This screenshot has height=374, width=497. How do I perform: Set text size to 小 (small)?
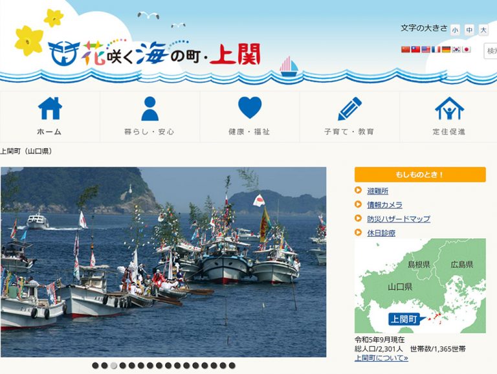[x=455, y=30]
